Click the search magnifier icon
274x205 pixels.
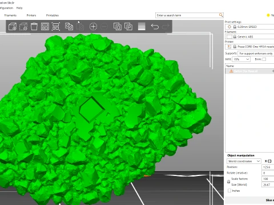click(221, 15)
